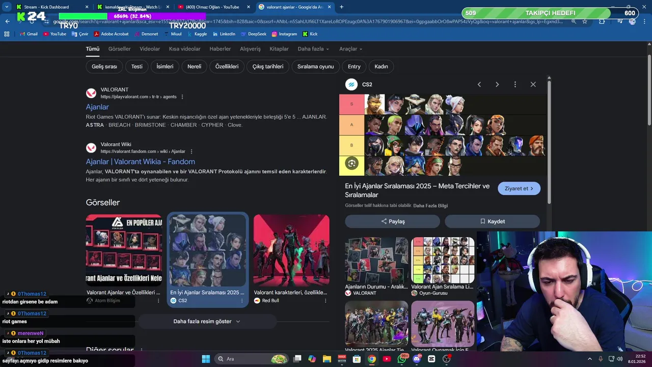Open WhatsApp from the taskbar
Viewport: 652px width, 367px height.
[x=402, y=359]
